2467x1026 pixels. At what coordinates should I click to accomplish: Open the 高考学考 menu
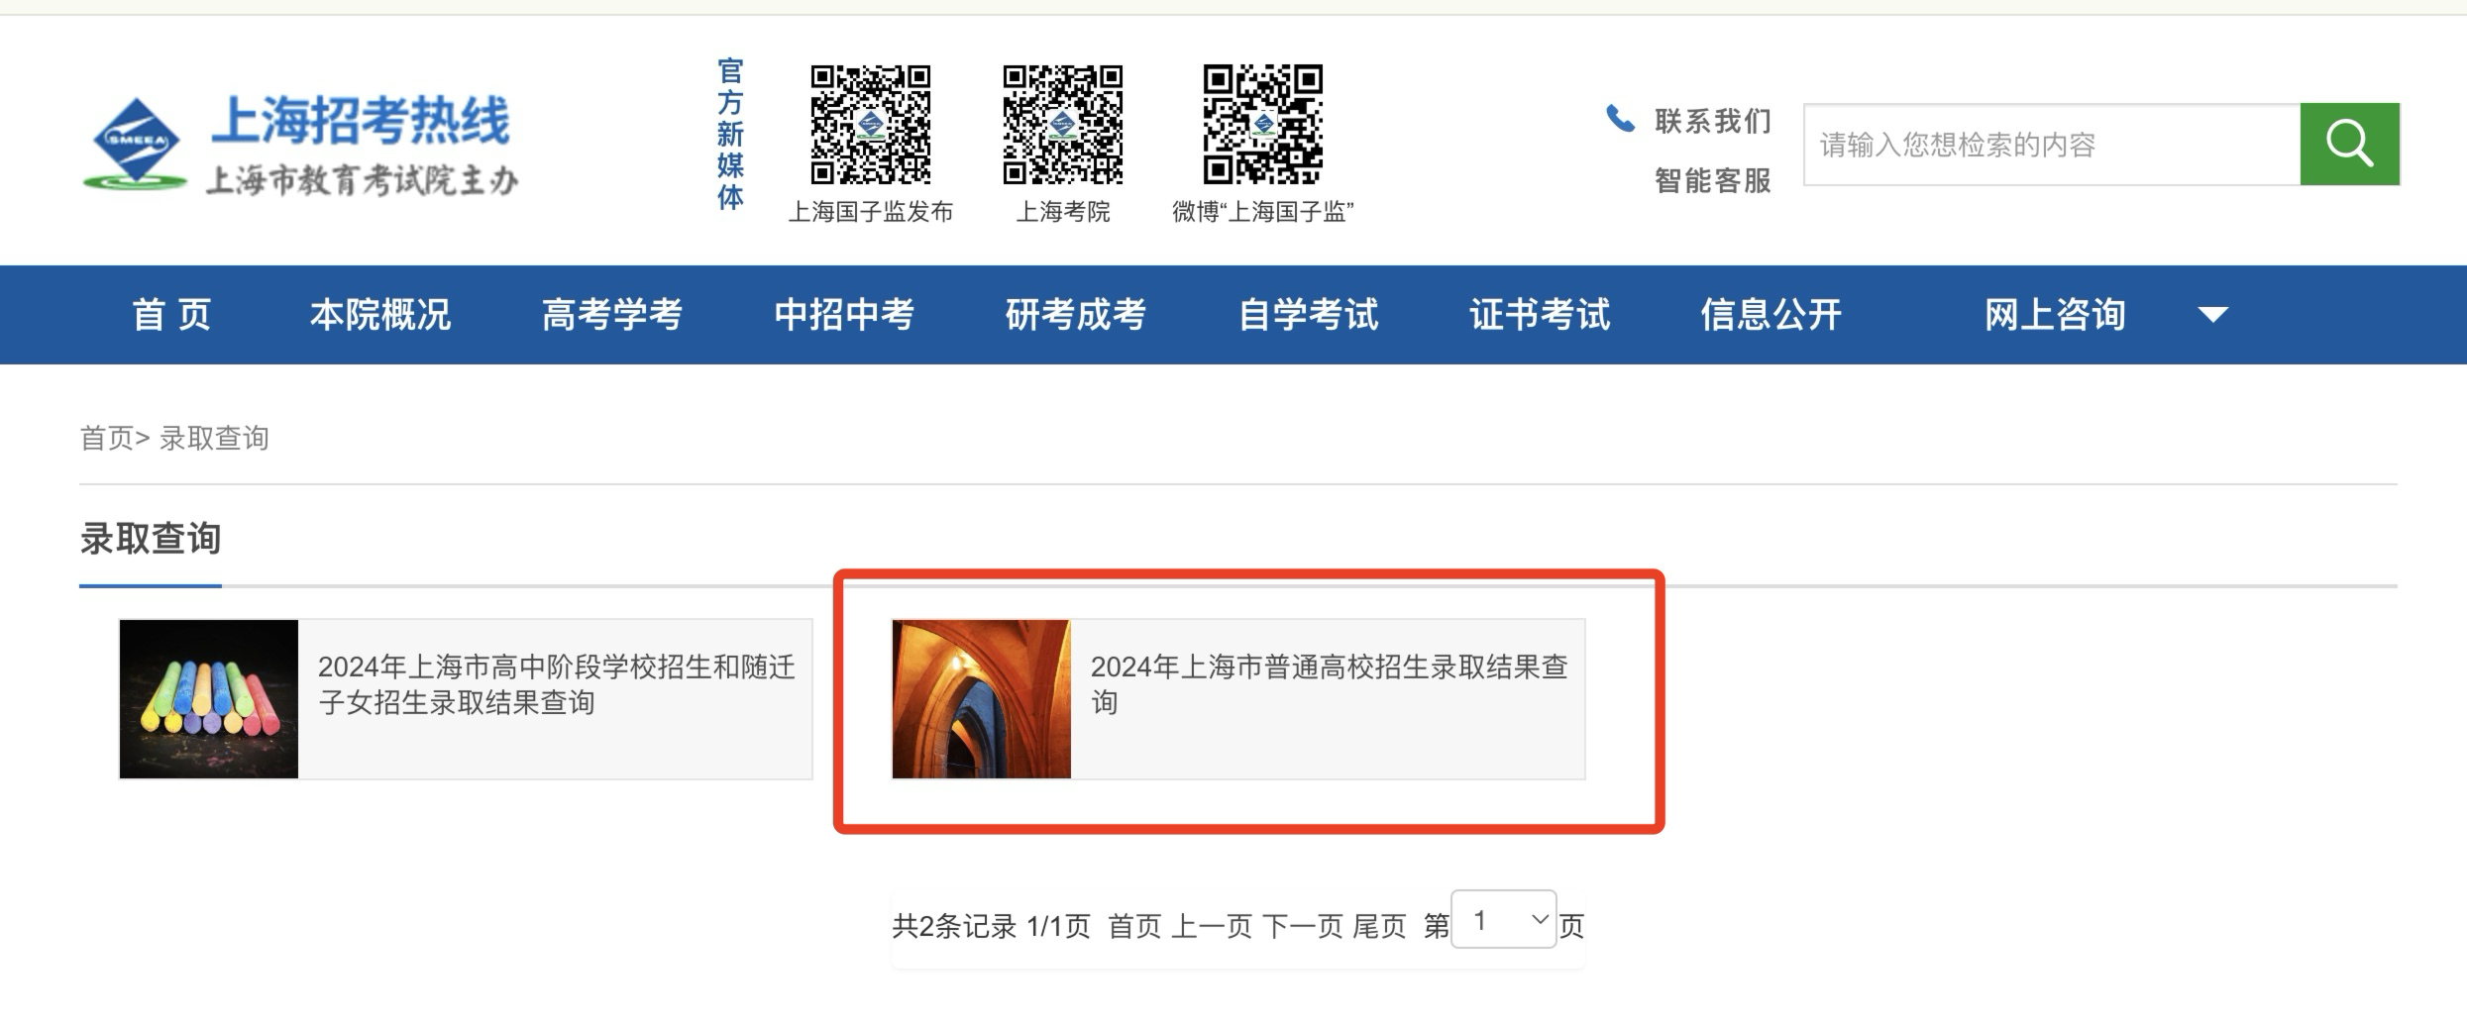click(612, 315)
